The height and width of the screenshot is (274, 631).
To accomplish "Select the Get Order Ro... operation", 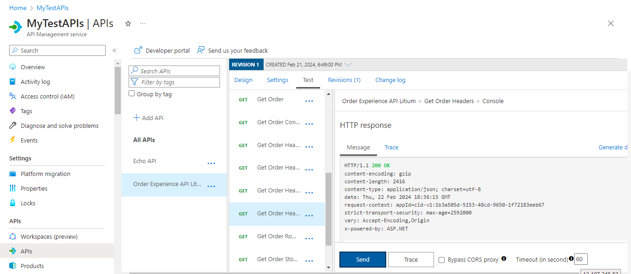I will [x=277, y=236].
